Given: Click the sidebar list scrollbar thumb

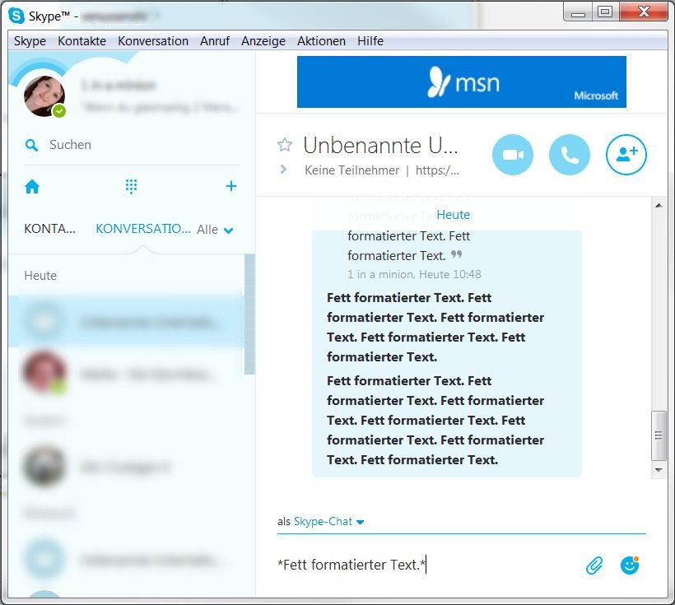Looking at the screenshot, I should point(249,314).
